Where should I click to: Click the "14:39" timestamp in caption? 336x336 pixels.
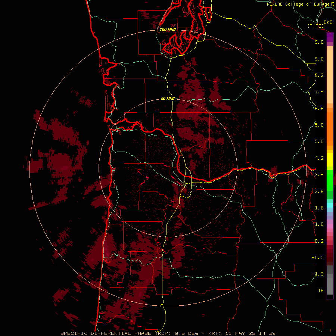(x=267, y=333)
